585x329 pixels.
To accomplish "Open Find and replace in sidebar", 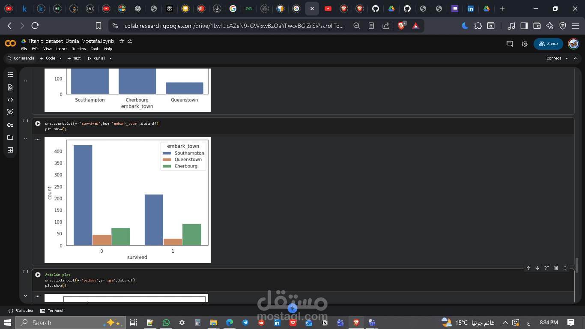I will point(10,87).
